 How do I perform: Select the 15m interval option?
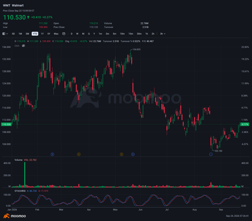131,34
